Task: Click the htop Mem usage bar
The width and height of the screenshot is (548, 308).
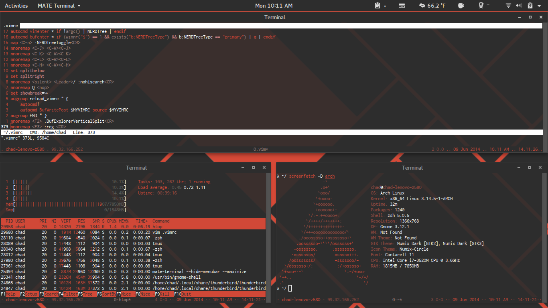Action: coord(66,204)
